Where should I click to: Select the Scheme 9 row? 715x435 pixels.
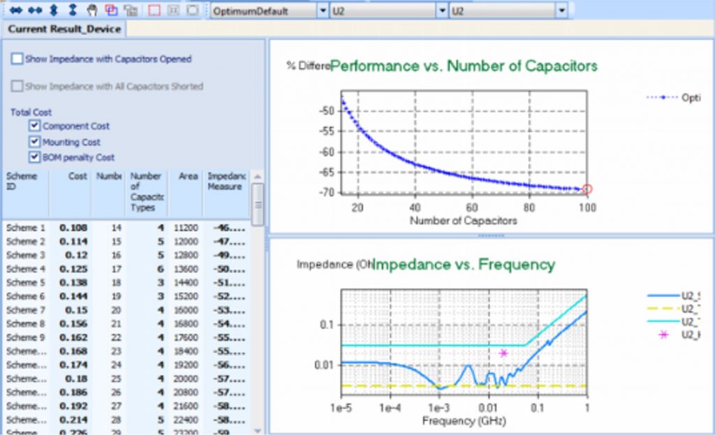point(126,337)
